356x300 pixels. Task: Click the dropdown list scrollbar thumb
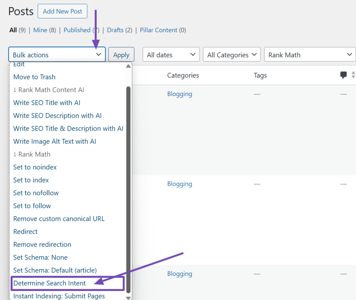[x=128, y=189]
